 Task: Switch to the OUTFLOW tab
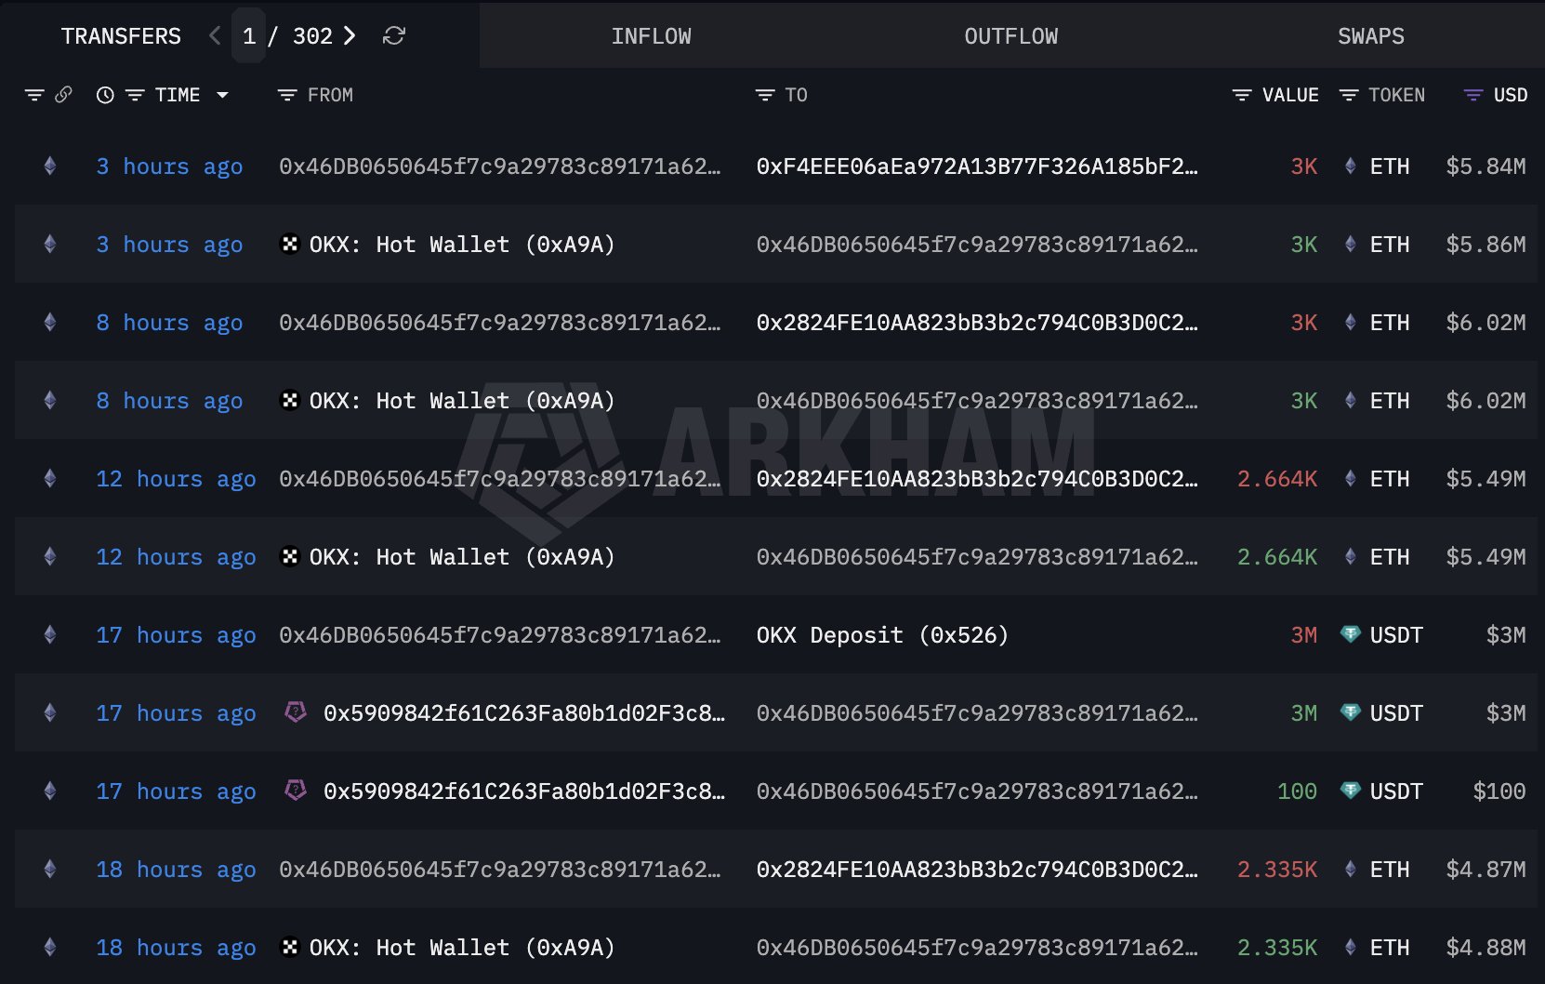1011,36
